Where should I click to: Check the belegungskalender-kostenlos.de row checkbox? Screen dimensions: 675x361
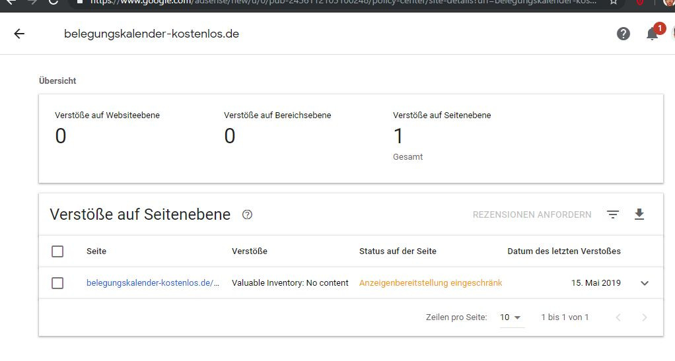tap(57, 283)
